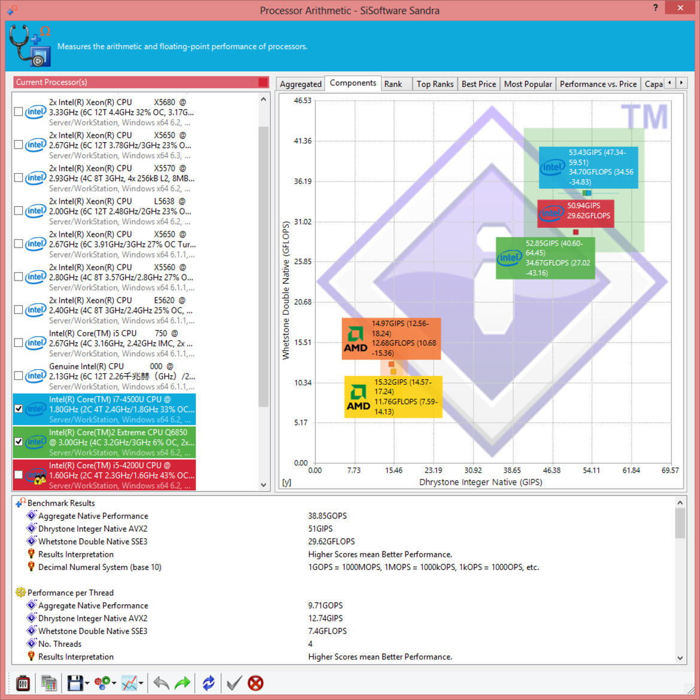Check the Xeon X5570 processor checkbox

tap(19, 178)
